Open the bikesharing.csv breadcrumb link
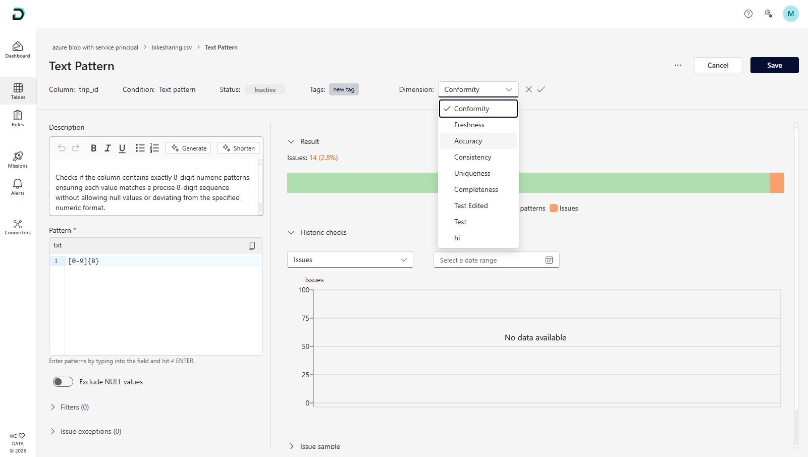 pos(172,47)
